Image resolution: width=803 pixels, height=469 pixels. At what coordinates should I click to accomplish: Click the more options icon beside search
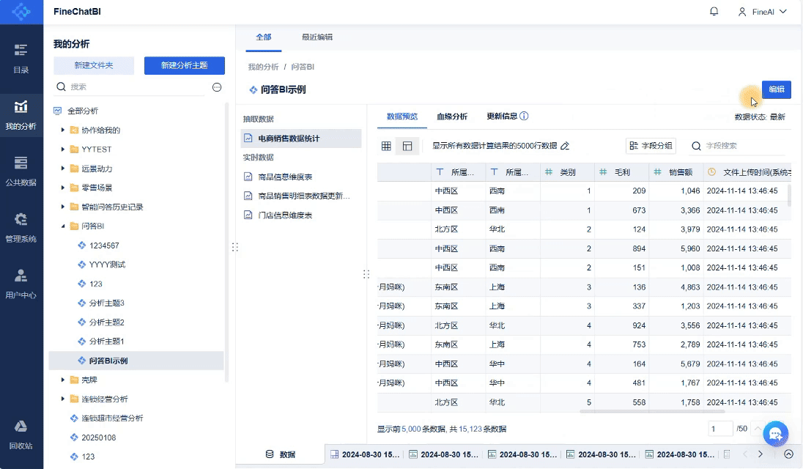[217, 87]
